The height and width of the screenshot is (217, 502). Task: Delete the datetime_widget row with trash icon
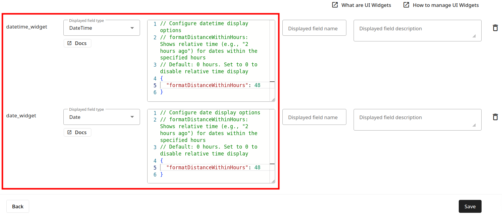(495, 28)
